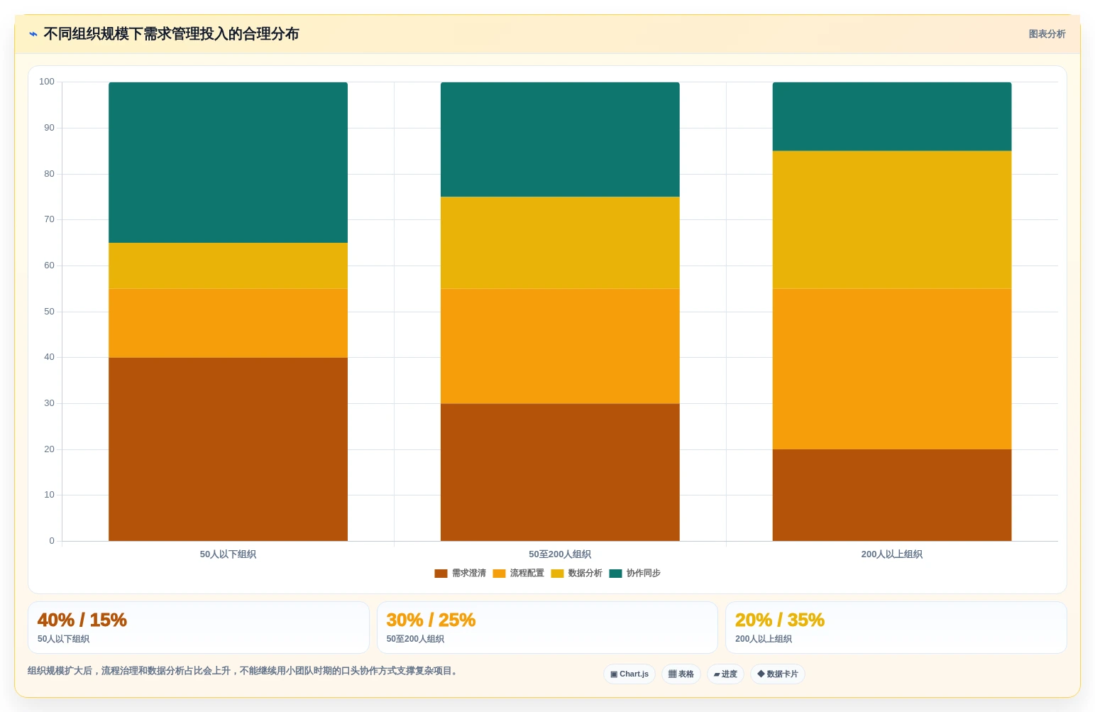1095x712 pixels.
Task: Click the 200人以上组织 x-axis label
Action: coord(892,554)
